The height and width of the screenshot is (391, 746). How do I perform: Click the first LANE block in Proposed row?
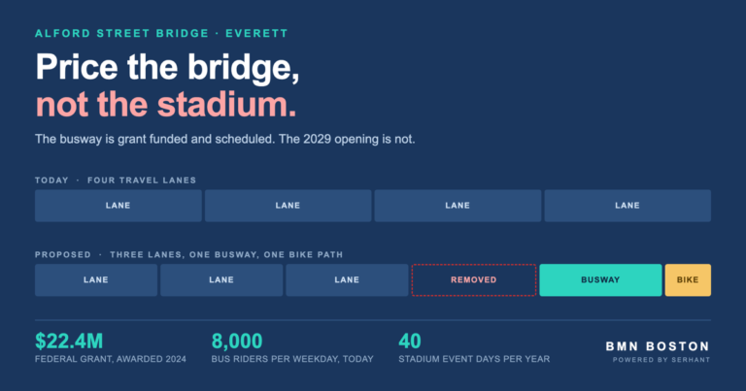[x=96, y=280]
